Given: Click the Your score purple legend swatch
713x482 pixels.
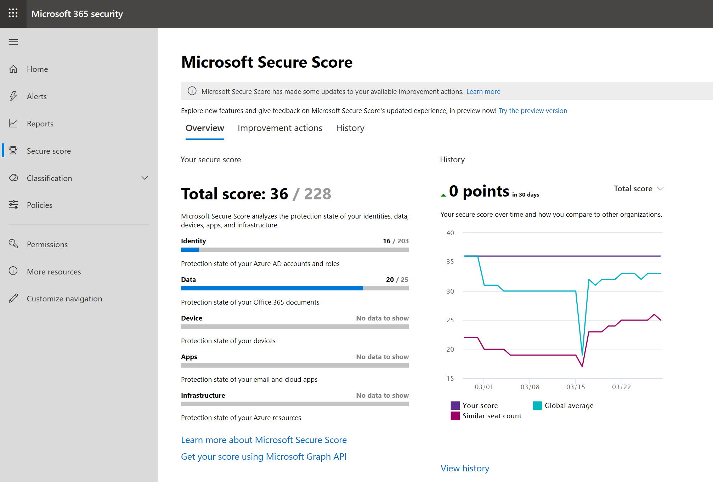Looking at the screenshot, I should click(455, 406).
